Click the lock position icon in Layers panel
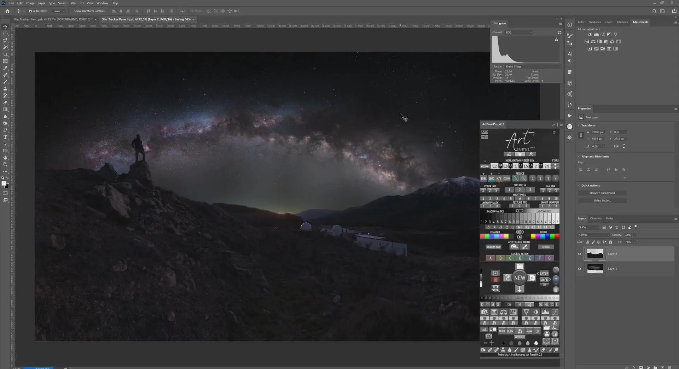Screen dimensions: 679x369 tap(599, 242)
